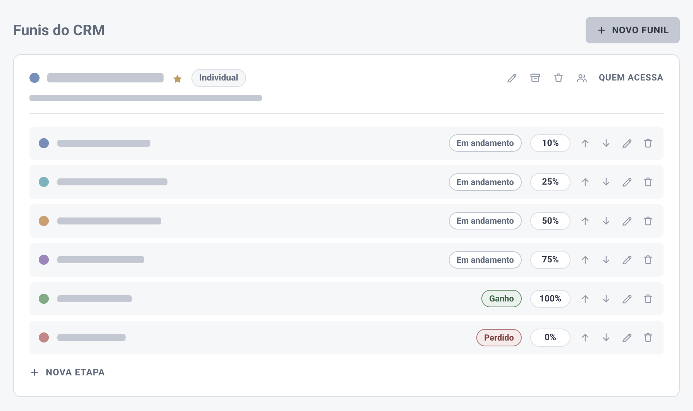Click the Individual tag chip
Viewport: 693px width, 411px height.
coord(219,78)
